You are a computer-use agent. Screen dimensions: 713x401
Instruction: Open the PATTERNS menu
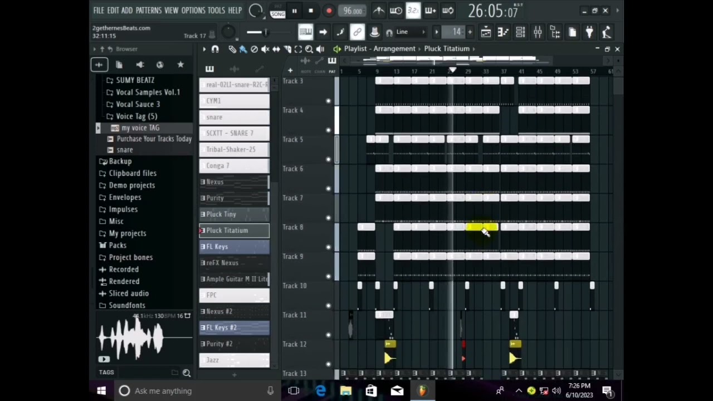point(149,11)
